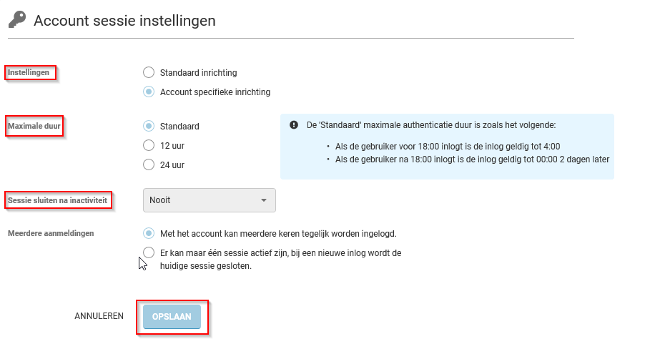Set maximum duration to 12 uur

149,145
